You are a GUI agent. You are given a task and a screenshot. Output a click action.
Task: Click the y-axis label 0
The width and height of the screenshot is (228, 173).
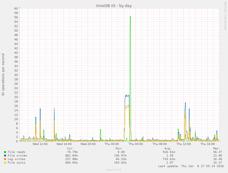pos(17,141)
